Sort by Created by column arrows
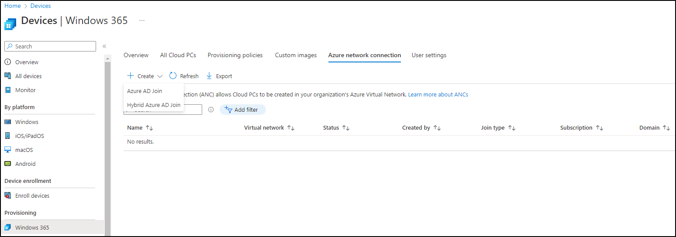 pos(437,128)
